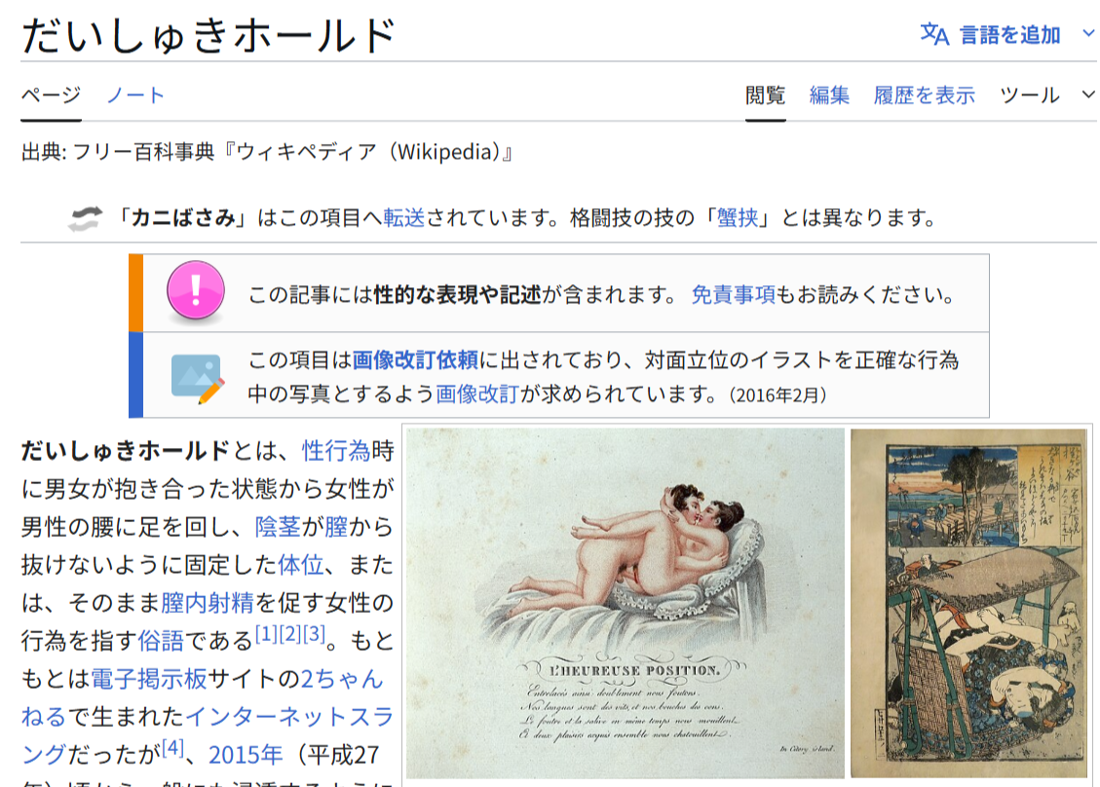This screenshot has width=1100, height=787.
Task: Click the language translation icon
Action: coord(934,34)
